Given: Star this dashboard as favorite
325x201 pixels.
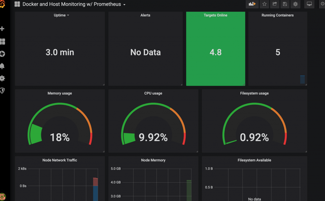Looking at the screenshot, I should click(x=264, y=4).
